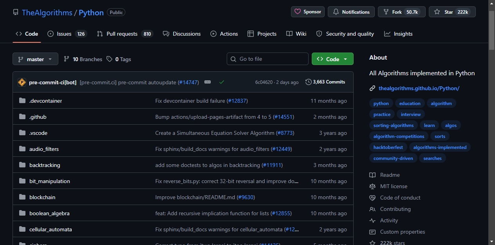View the 3,663 Commits history
This screenshot has height=245, width=495.
pos(325,82)
